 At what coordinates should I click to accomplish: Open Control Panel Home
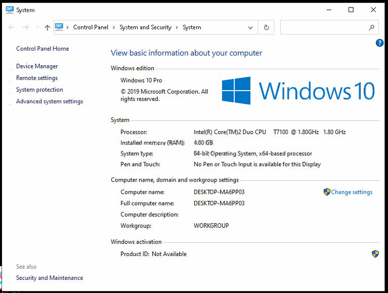[42, 49]
